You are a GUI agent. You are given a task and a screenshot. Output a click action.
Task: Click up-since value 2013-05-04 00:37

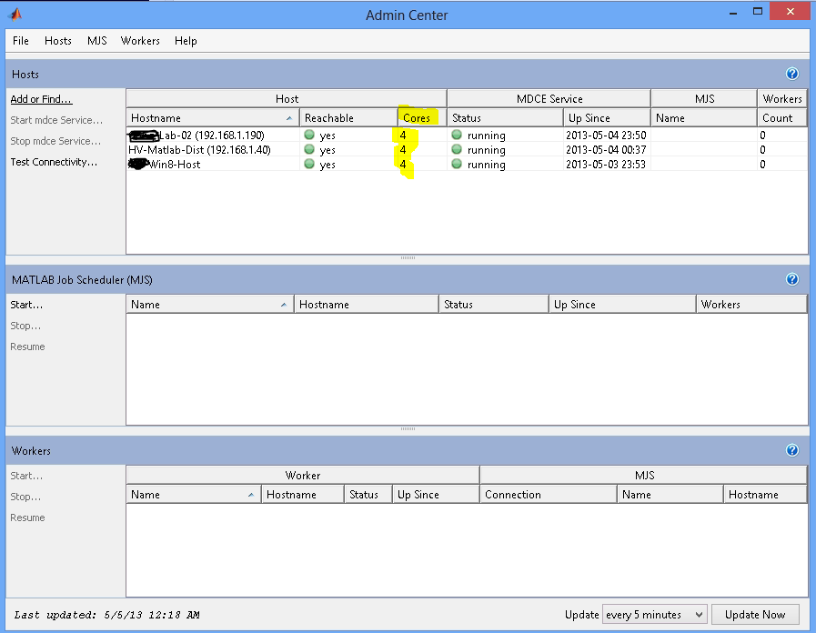[606, 149]
